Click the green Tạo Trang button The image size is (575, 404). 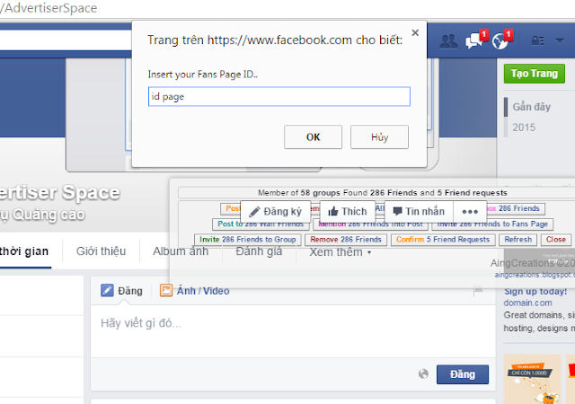[535, 74]
